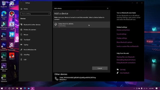Viewport: 160px width, 90px height.
Task: Open Cortana circle on taskbar
Action: pyautogui.click(x=9, y=88)
